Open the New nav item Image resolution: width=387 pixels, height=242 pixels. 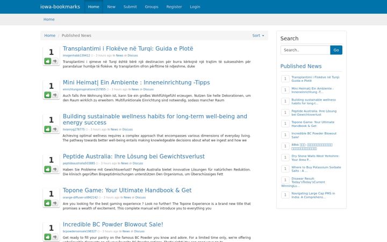(x=111, y=6)
